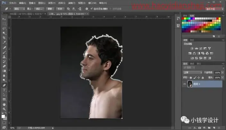The width and height of the screenshot is (226, 130).
Task: Select the Dodge tool
Action: tap(4, 80)
